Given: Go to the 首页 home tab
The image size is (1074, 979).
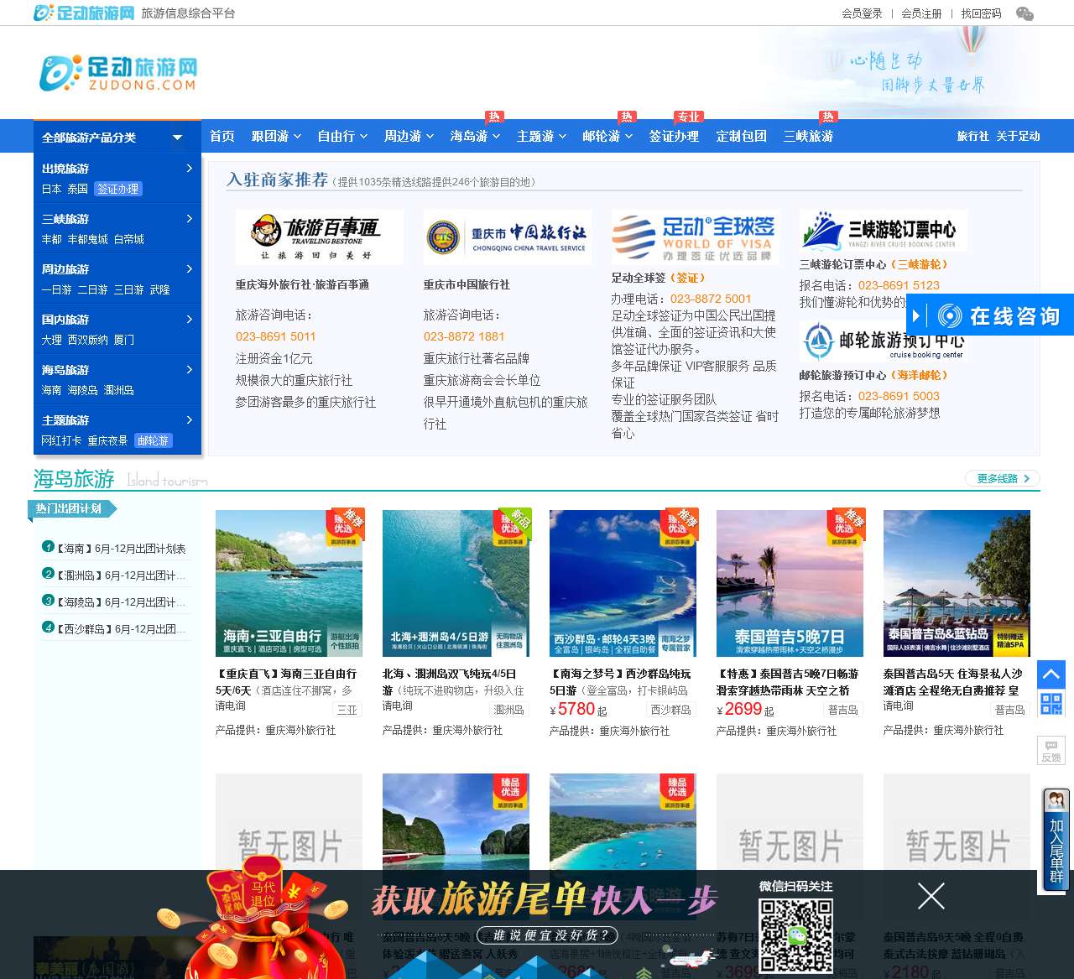Looking at the screenshot, I should pyautogui.click(x=222, y=136).
